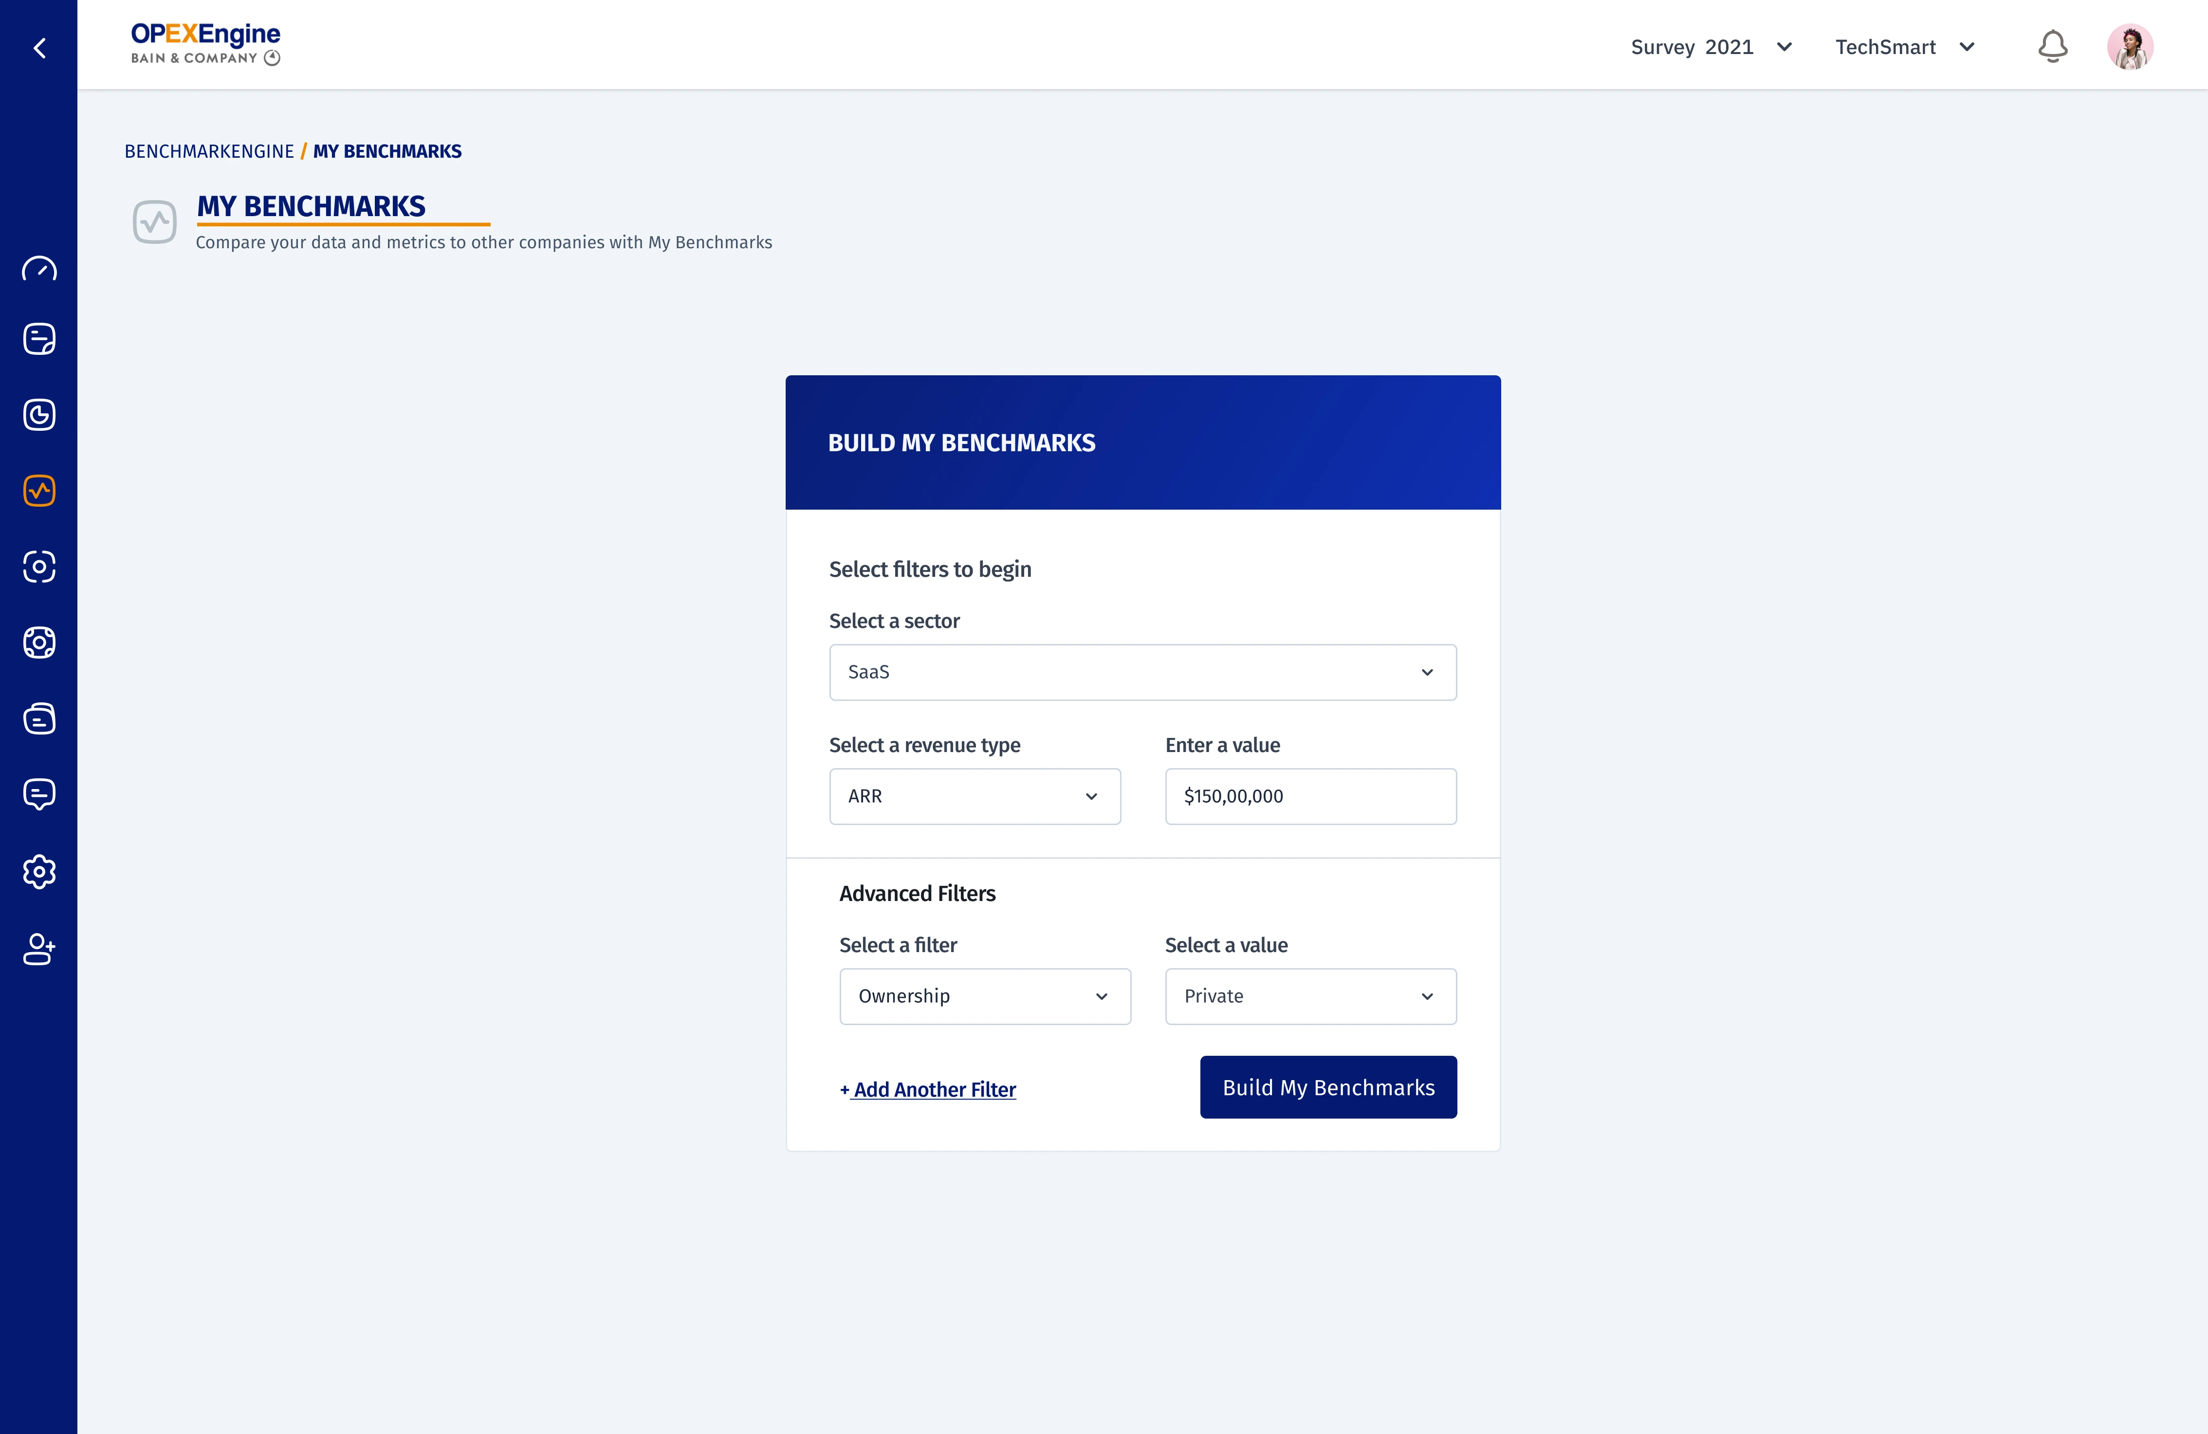This screenshot has height=1434, width=2208.
Task: Open the pie chart sidebar icon
Action: click(39, 415)
